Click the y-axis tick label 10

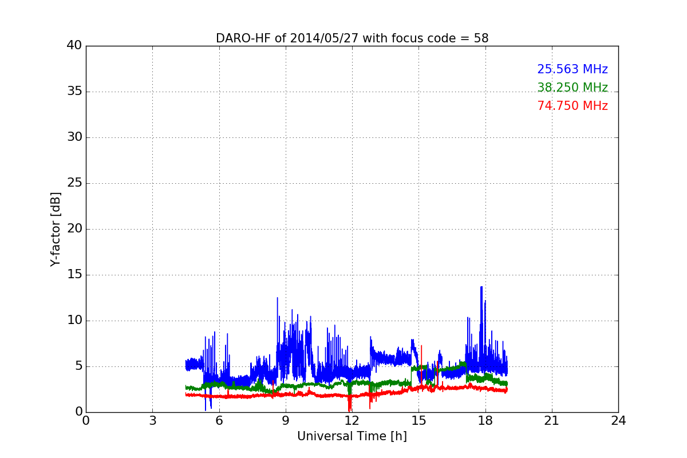[x=74, y=321]
